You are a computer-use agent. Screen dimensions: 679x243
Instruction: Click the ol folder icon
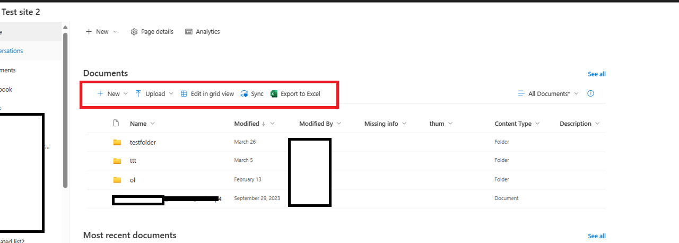point(117,180)
